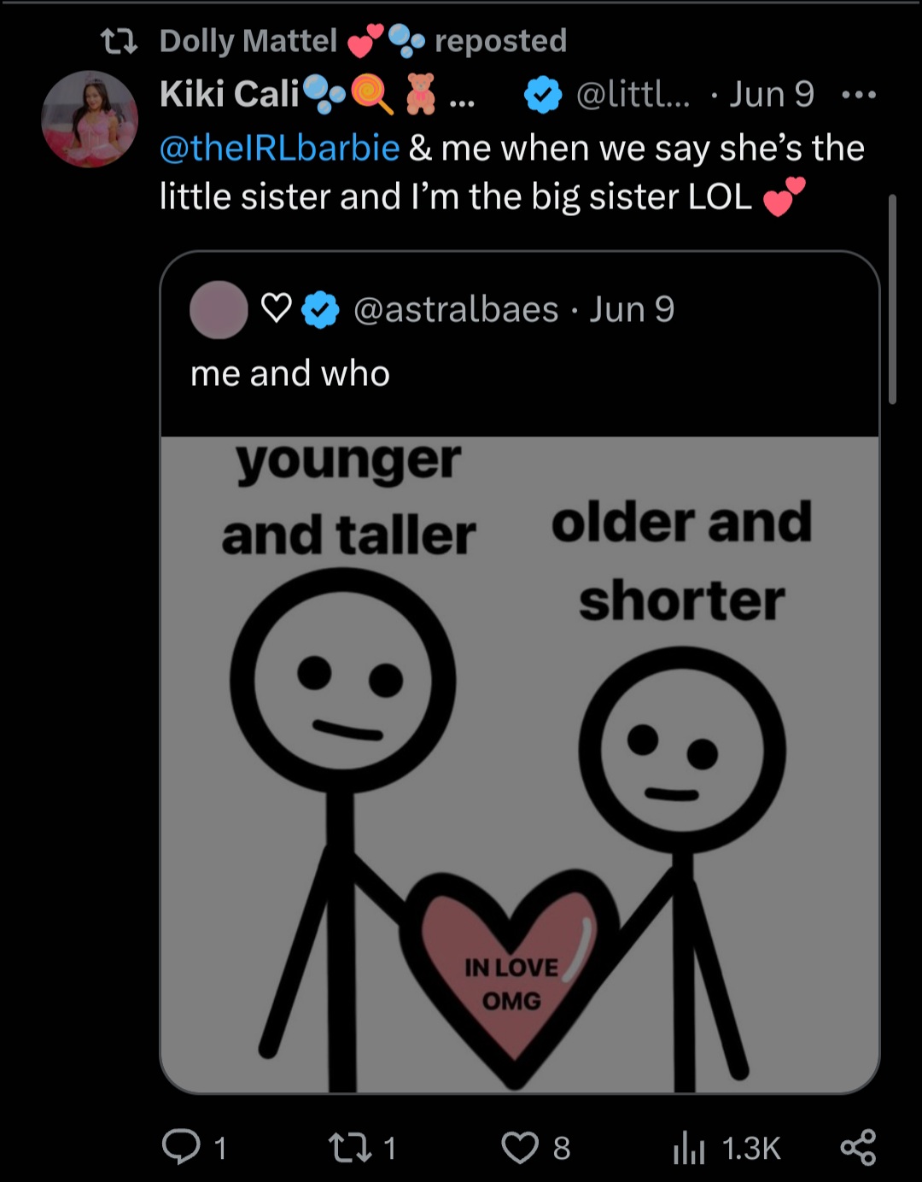Open the quoted post's blurred avatar
This screenshot has width=922, height=1182.
point(219,309)
